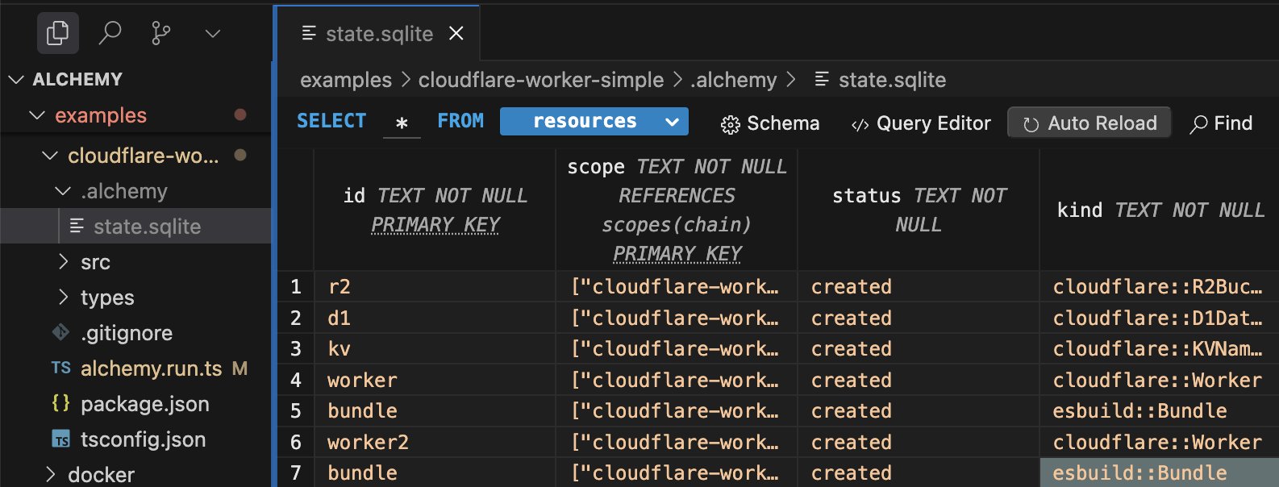Click the Find magnifier icon
1279x487 pixels.
point(1199,124)
